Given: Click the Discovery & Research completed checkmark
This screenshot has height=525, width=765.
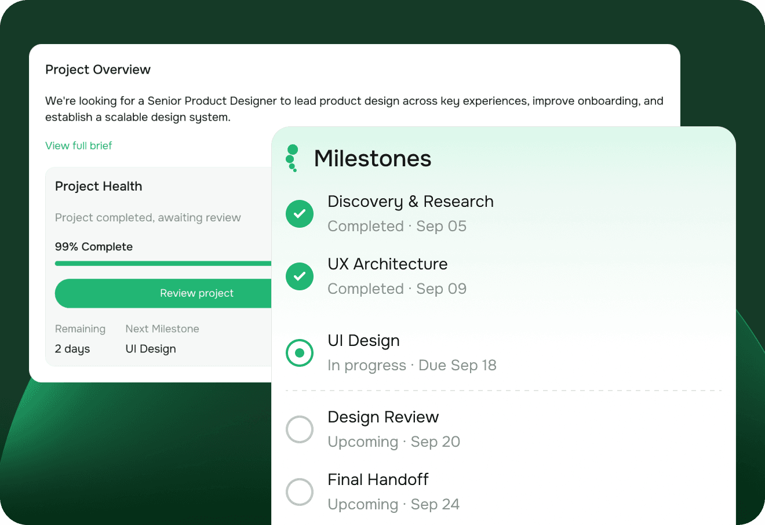Looking at the screenshot, I should tap(300, 214).
